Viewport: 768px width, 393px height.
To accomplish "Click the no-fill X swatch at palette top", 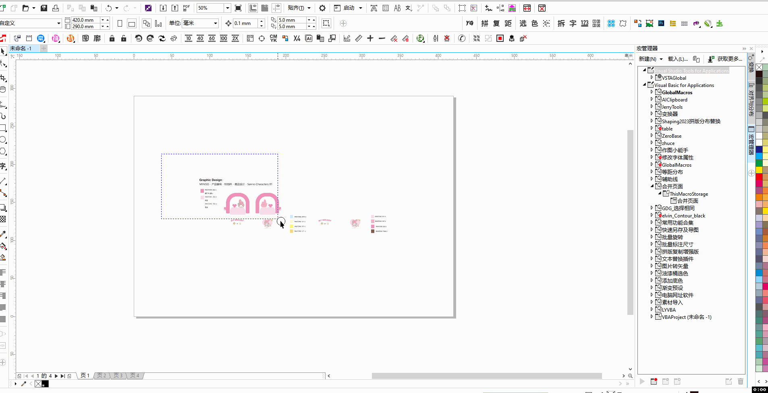I will click(x=759, y=67).
